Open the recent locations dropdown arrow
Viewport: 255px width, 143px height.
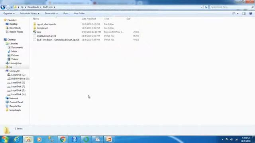pyautogui.click(x=12, y=7)
